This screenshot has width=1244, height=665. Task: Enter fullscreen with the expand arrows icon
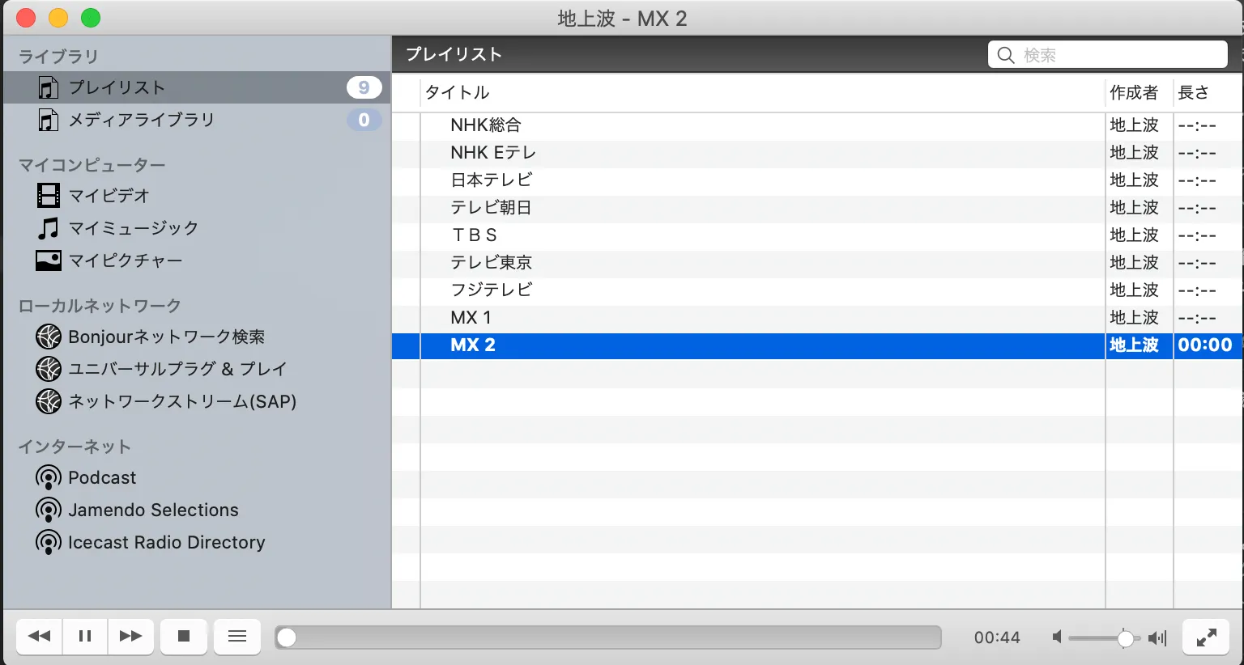(x=1206, y=637)
